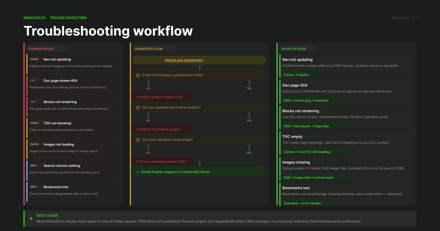This screenshot has height=231, width=440.
Task: Click the 'Troubleshooting workflow' page title
Action: pyautogui.click(x=108, y=31)
